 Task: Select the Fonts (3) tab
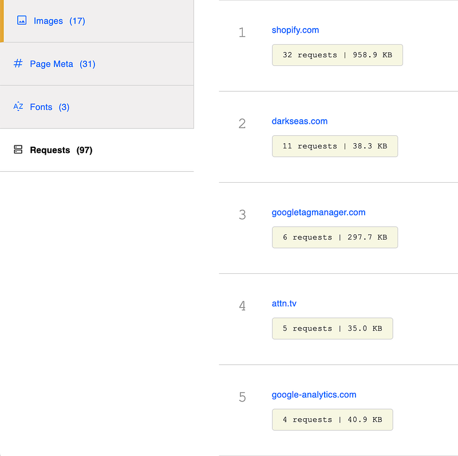coord(49,107)
